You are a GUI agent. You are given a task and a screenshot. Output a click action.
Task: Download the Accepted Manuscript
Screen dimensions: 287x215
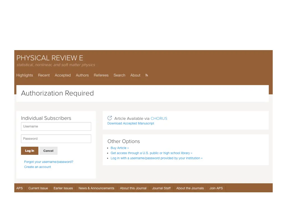[131, 123]
